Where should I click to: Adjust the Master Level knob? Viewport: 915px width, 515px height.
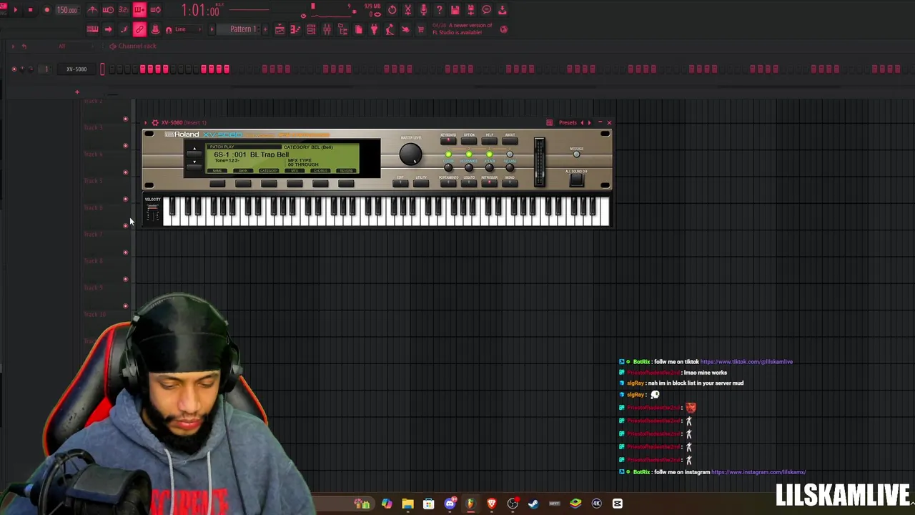tap(410, 154)
